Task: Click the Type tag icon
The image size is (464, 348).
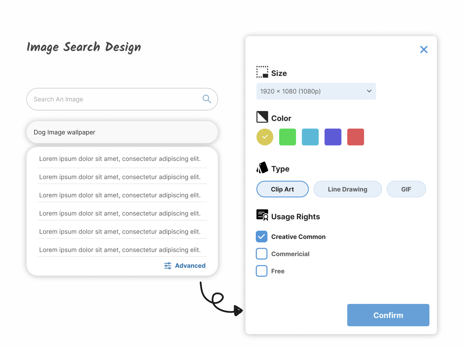Action: (x=262, y=167)
